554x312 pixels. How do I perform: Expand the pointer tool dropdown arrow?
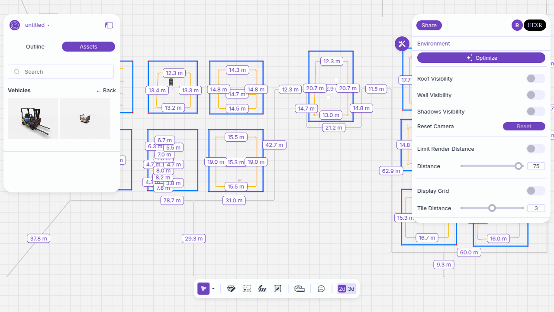[213, 289]
